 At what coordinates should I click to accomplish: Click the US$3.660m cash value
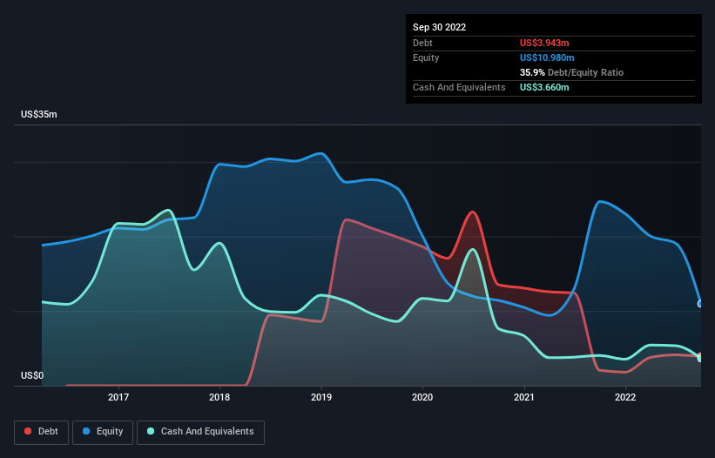(x=544, y=87)
